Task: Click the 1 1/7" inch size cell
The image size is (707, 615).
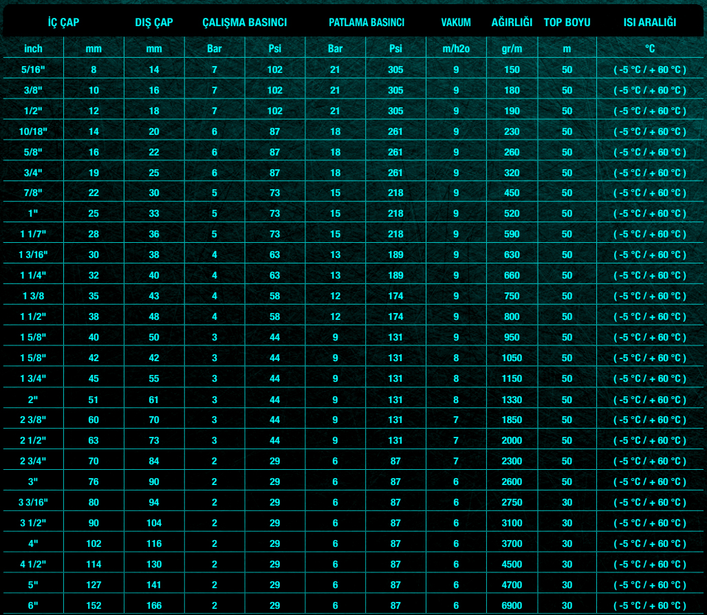Action: [33, 235]
